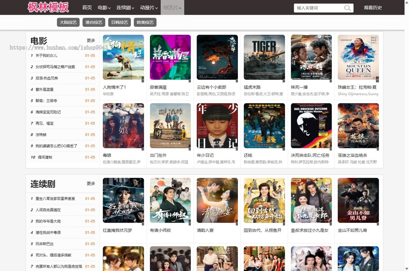Open the 殊死一搏 poster

pyautogui.click(x=311, y=57)
